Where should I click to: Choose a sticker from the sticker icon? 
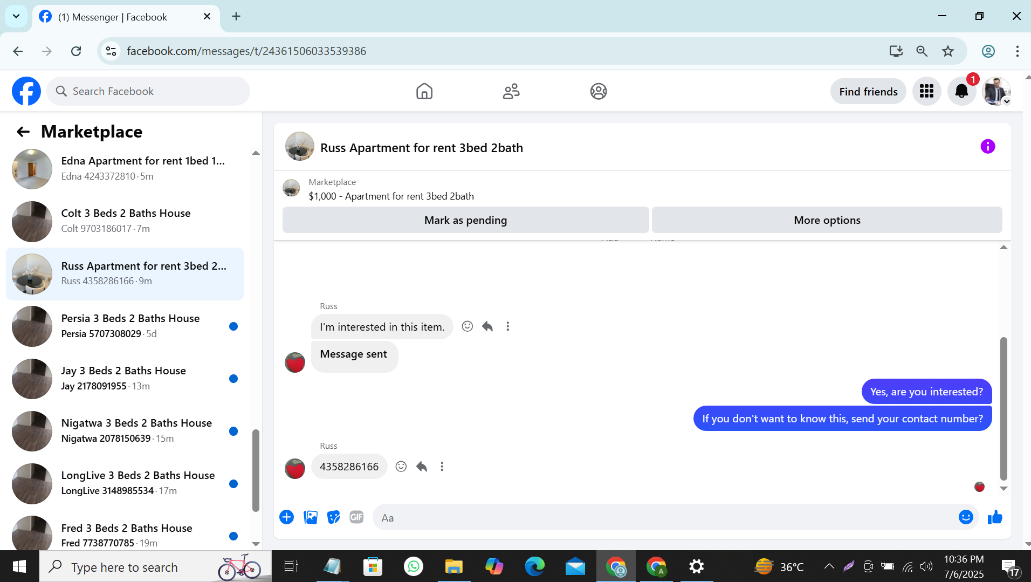pyautogui.click(x=334, y=517)
